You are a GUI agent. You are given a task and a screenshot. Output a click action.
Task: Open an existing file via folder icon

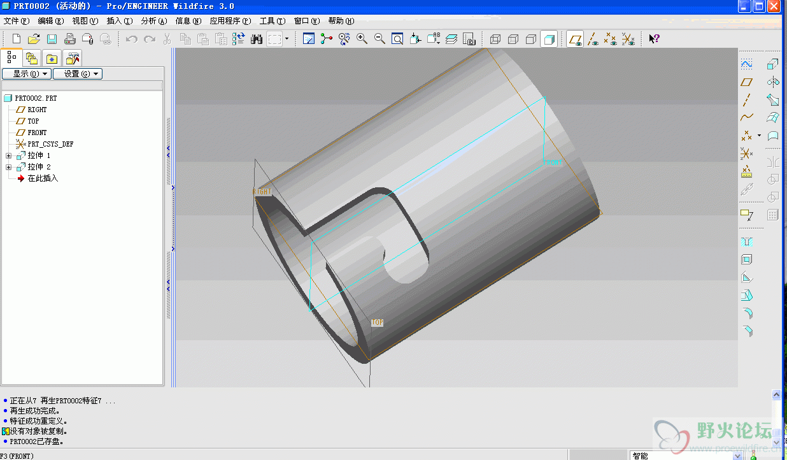pyautogui.click(x=34, y=39)
